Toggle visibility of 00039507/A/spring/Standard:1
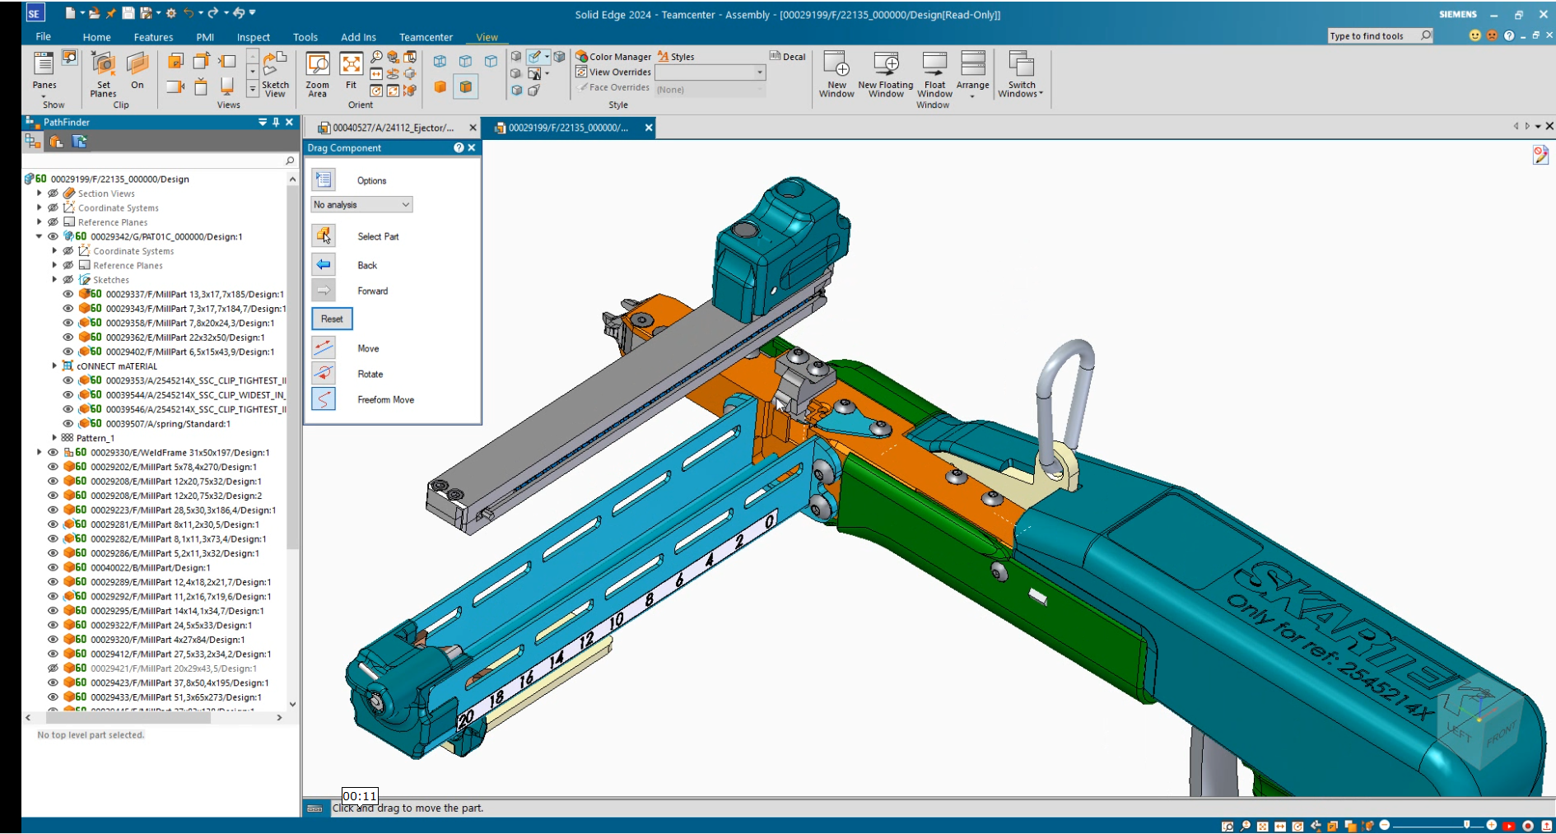 68,424
